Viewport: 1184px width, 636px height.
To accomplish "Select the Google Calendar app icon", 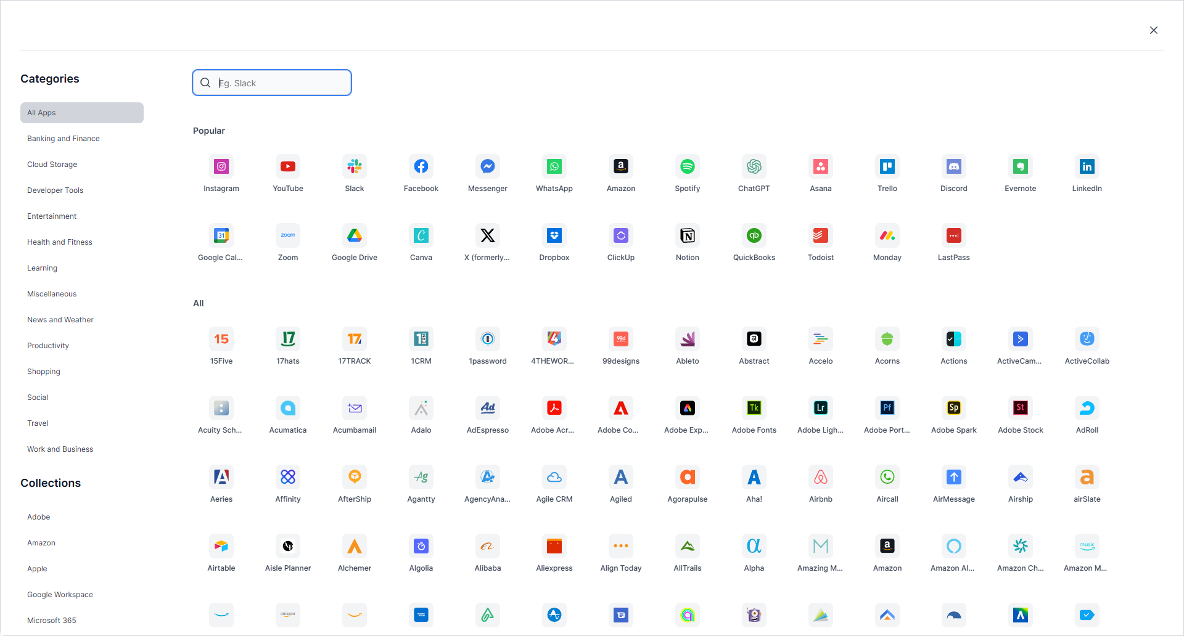I will click(x=221, y=235).
